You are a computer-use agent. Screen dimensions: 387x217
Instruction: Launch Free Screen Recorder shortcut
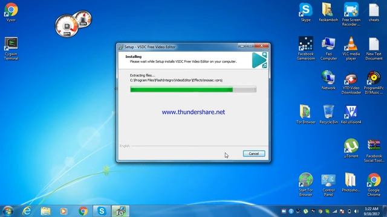coord(351,14)
